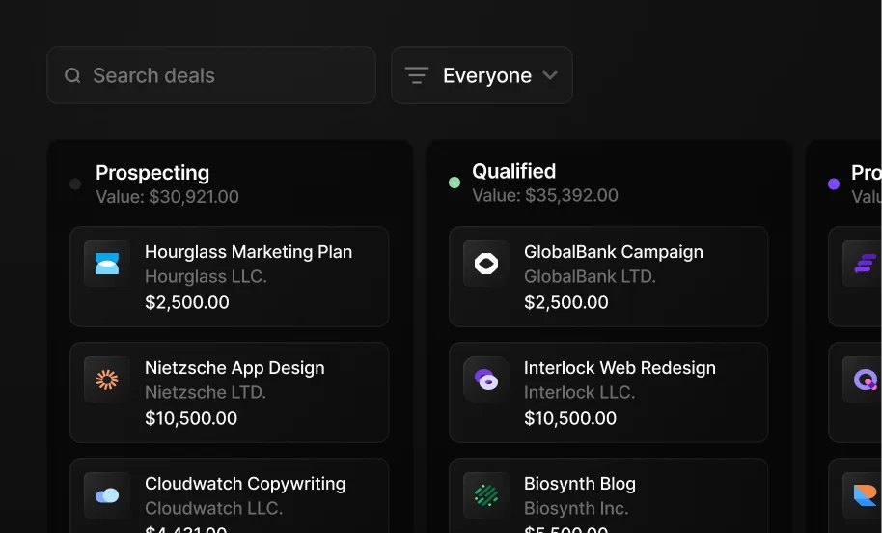Focus the Search deals input field
Viewport: 882px width, 534px height.
222,75
